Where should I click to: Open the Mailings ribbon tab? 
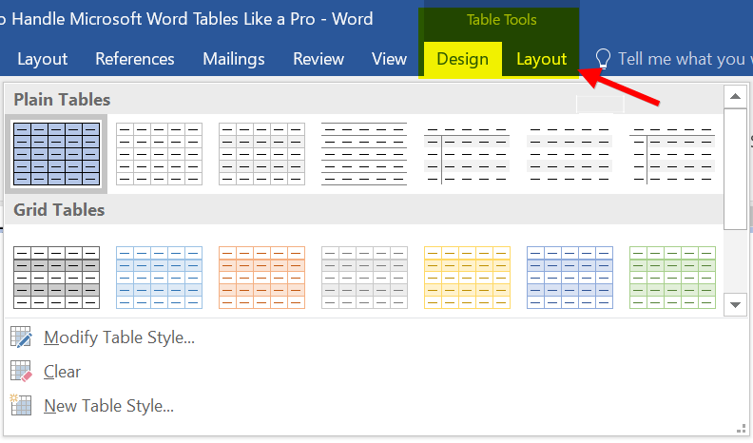pos(234,59)
